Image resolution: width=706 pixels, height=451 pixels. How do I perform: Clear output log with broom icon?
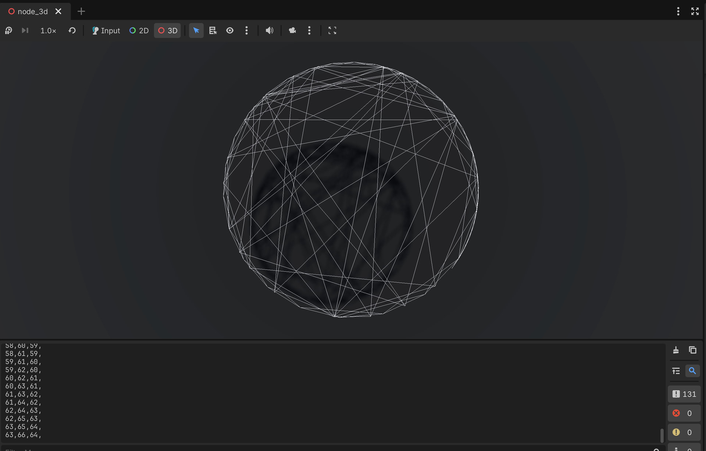click(x=676, y=350)
